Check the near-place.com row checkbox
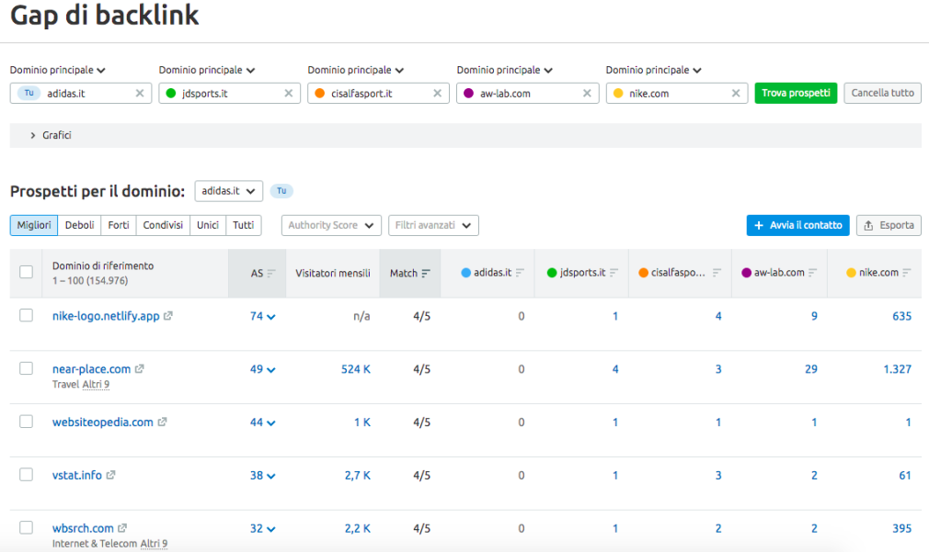Image resolution: width=929 pixels, height=552 pixels. 26,368
